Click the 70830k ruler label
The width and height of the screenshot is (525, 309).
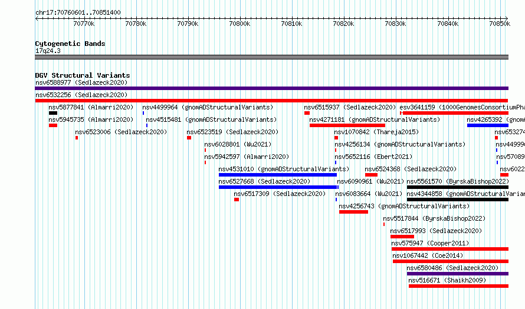tap(395, 24)
